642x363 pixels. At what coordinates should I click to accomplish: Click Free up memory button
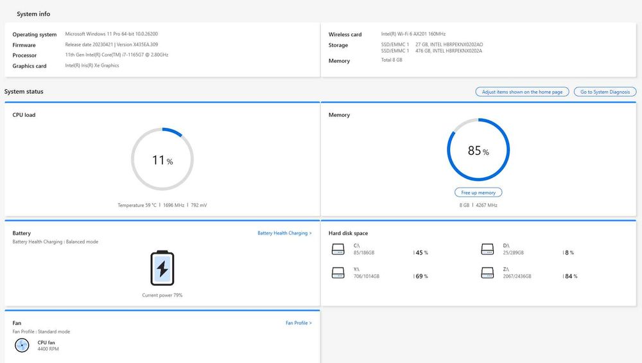478,193
